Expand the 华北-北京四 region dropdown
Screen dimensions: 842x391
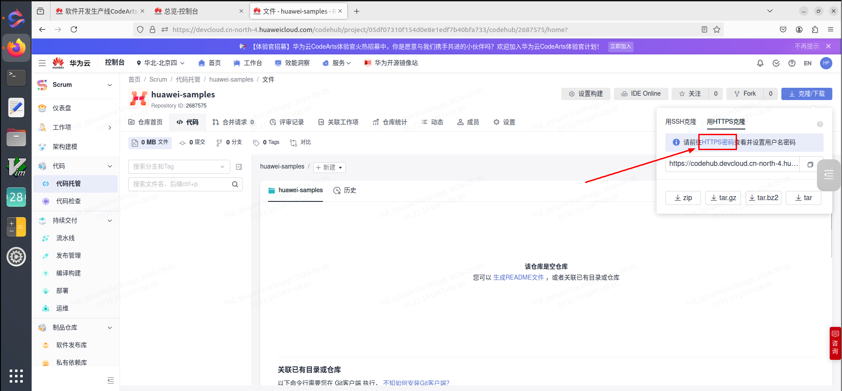coord(160,63)
